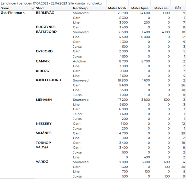Click the TORHOP place label
Image resolution: width=186 pixels, height=179 pixels.
tap(43, 143)
